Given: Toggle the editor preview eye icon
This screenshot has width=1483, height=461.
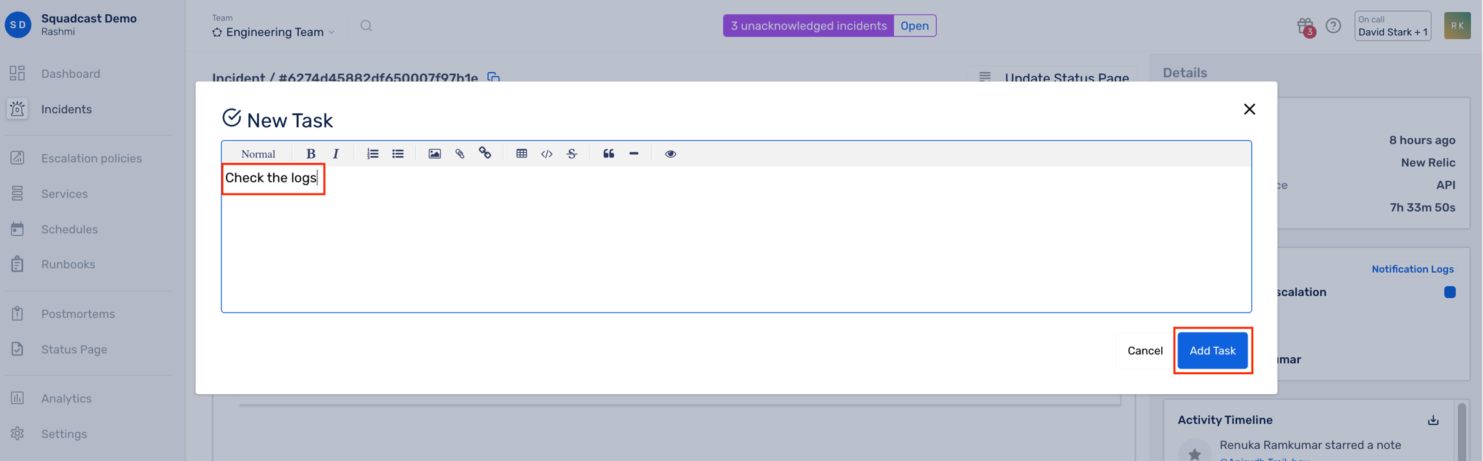Looking at the screenshot, I should tap(670, 154).
